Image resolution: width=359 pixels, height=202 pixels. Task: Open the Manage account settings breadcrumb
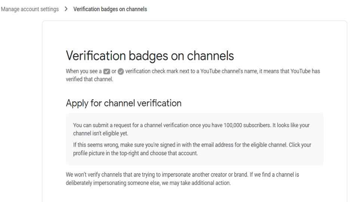[30, 9]
